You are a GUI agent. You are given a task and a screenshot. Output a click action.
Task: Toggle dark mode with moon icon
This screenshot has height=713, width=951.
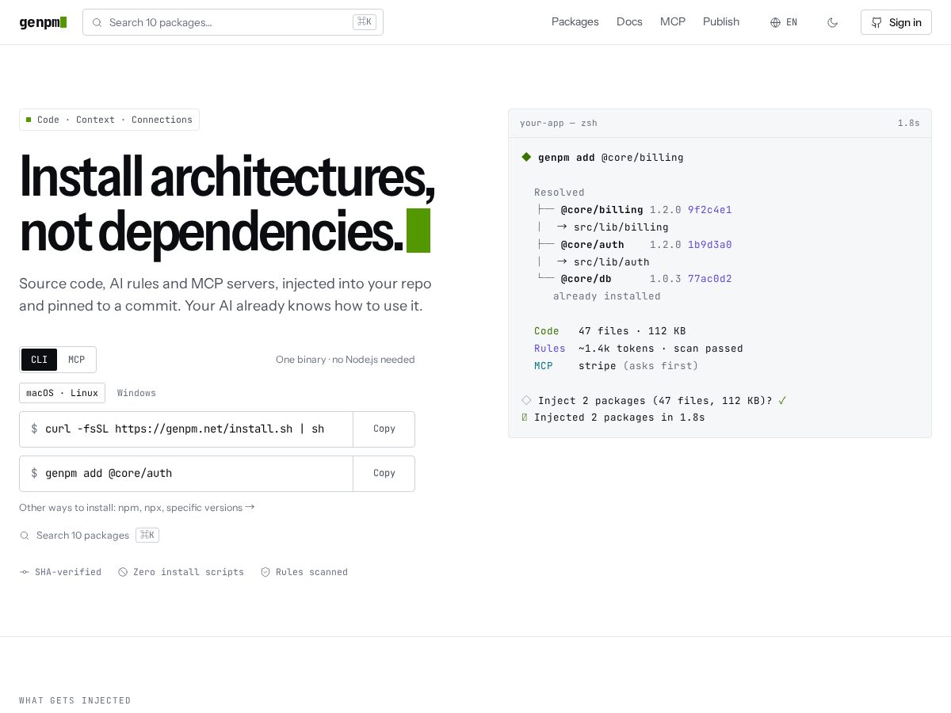point(832,22)
